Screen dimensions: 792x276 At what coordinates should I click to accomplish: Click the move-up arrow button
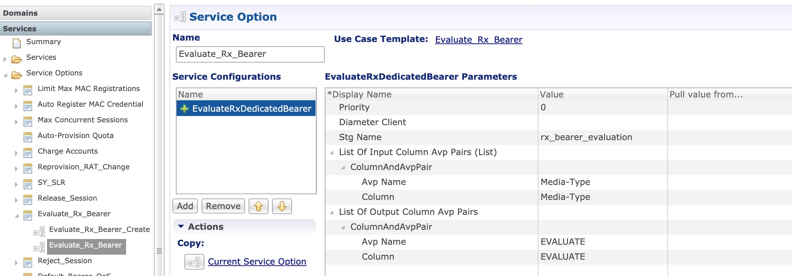[258, 206]
